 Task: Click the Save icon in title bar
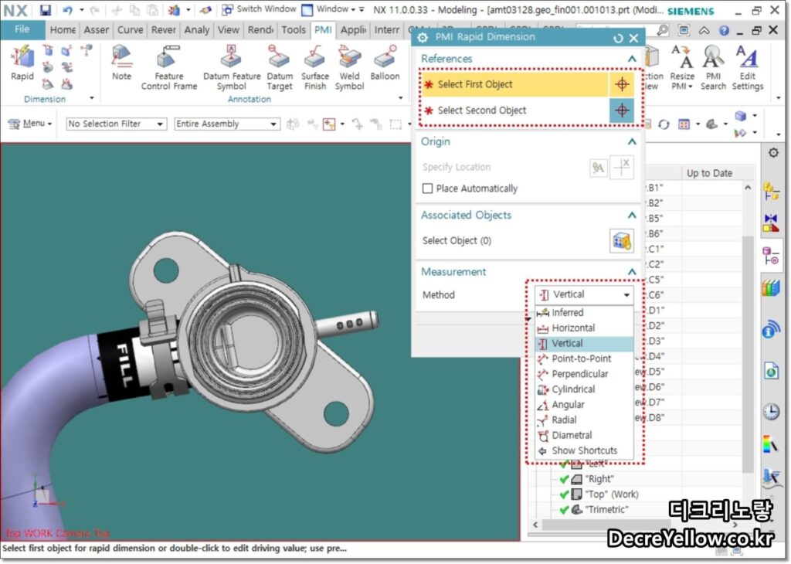46,9
